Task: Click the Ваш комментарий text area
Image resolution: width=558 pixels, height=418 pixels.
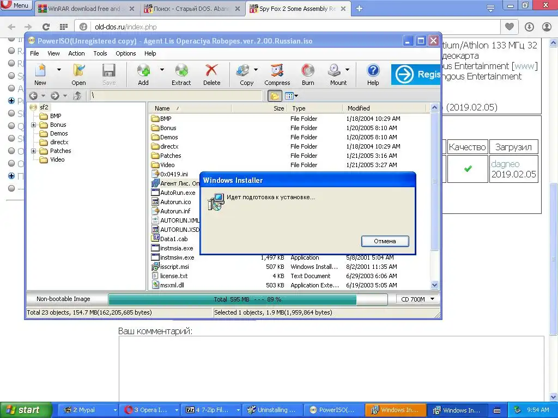Action: [x=331, y=368]
